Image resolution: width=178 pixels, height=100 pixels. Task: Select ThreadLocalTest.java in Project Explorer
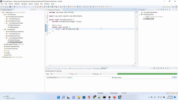pyautogui.click(x=16, y=42)
